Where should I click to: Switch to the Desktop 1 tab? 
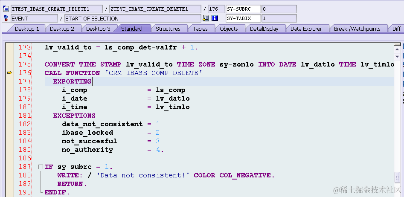click(x=27, y=29)
